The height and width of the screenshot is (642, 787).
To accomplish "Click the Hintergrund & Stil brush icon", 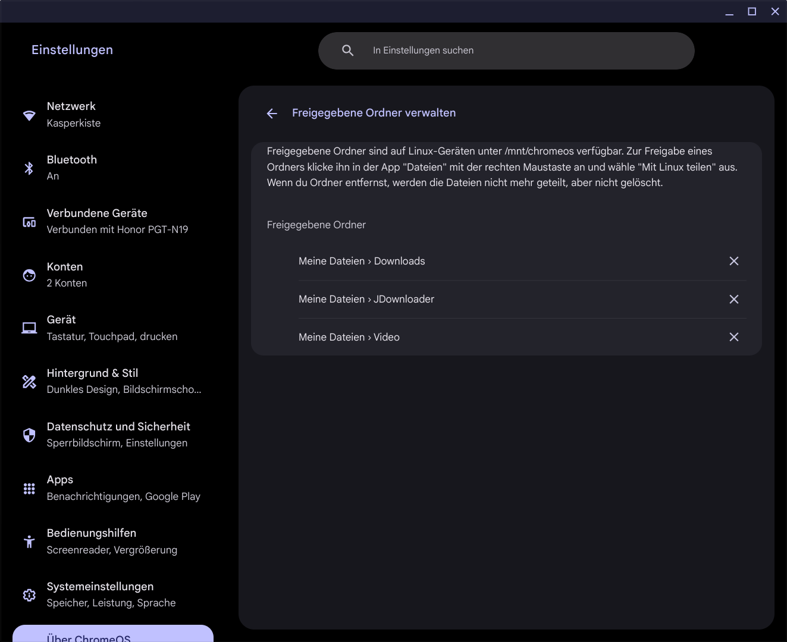I will (x=29, y=382).
